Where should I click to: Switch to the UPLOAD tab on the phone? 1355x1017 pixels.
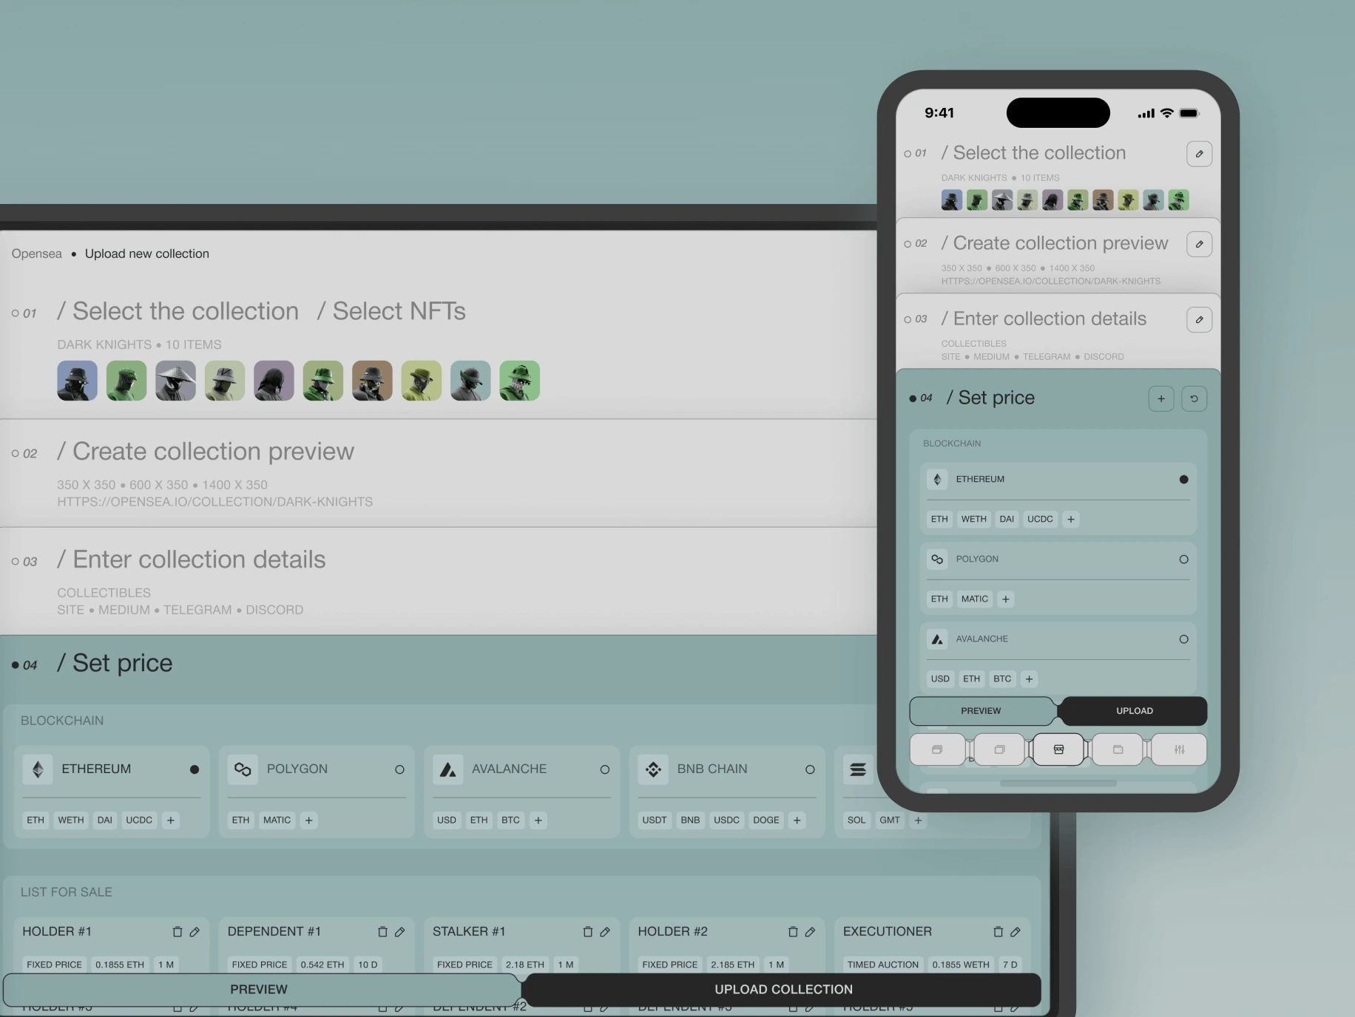(1134, 710)
